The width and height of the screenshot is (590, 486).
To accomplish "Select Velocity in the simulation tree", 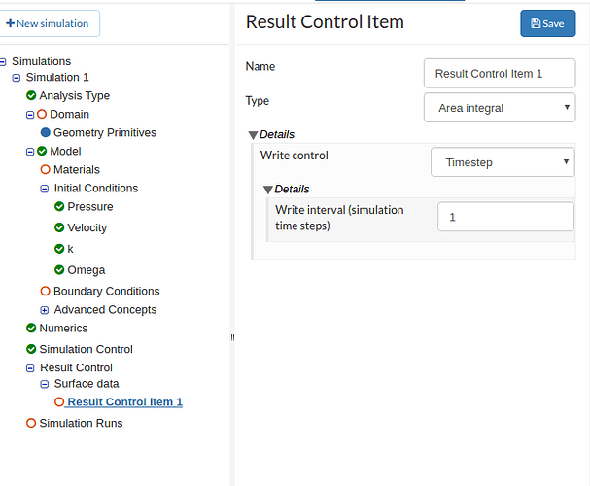I will point(87,227).
